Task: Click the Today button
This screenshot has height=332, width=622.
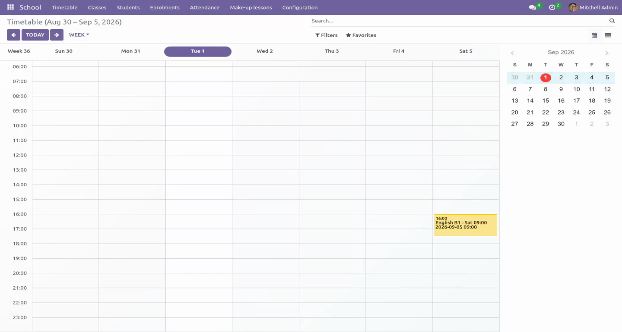Action: coord(35,35)
